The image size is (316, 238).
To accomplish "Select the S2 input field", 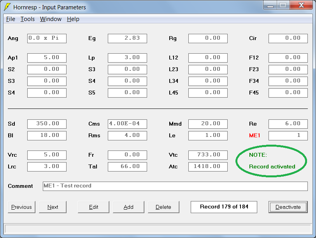I will (x=47, y=70).
